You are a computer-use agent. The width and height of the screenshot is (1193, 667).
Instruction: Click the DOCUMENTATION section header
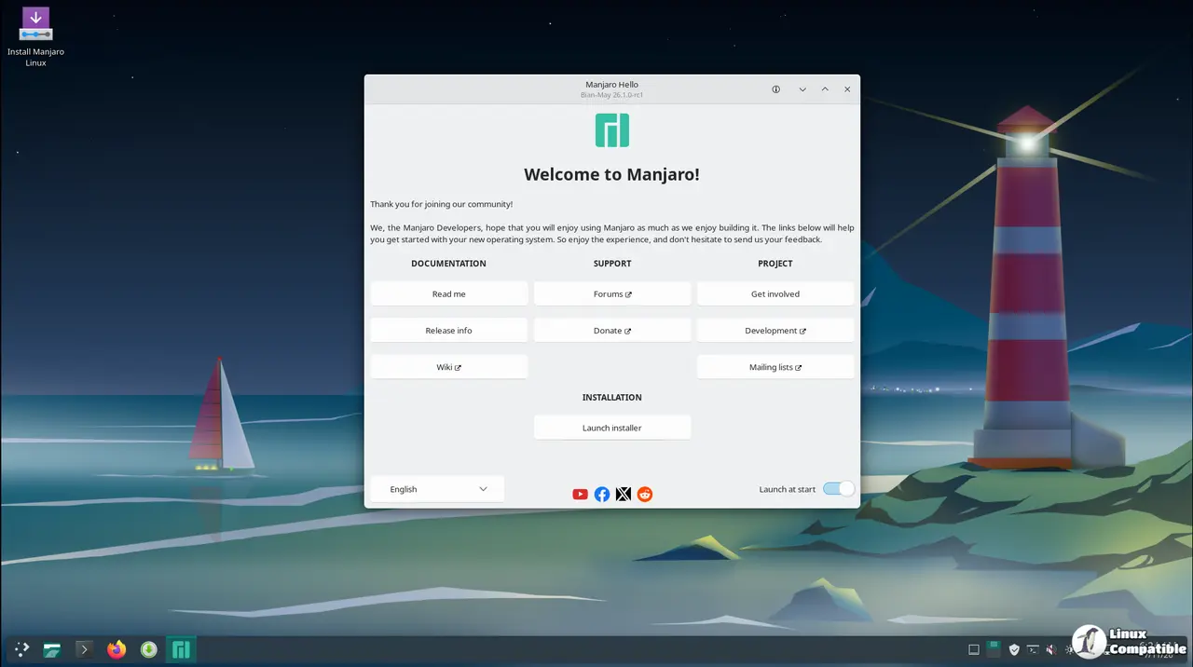(x=449, y=264)
